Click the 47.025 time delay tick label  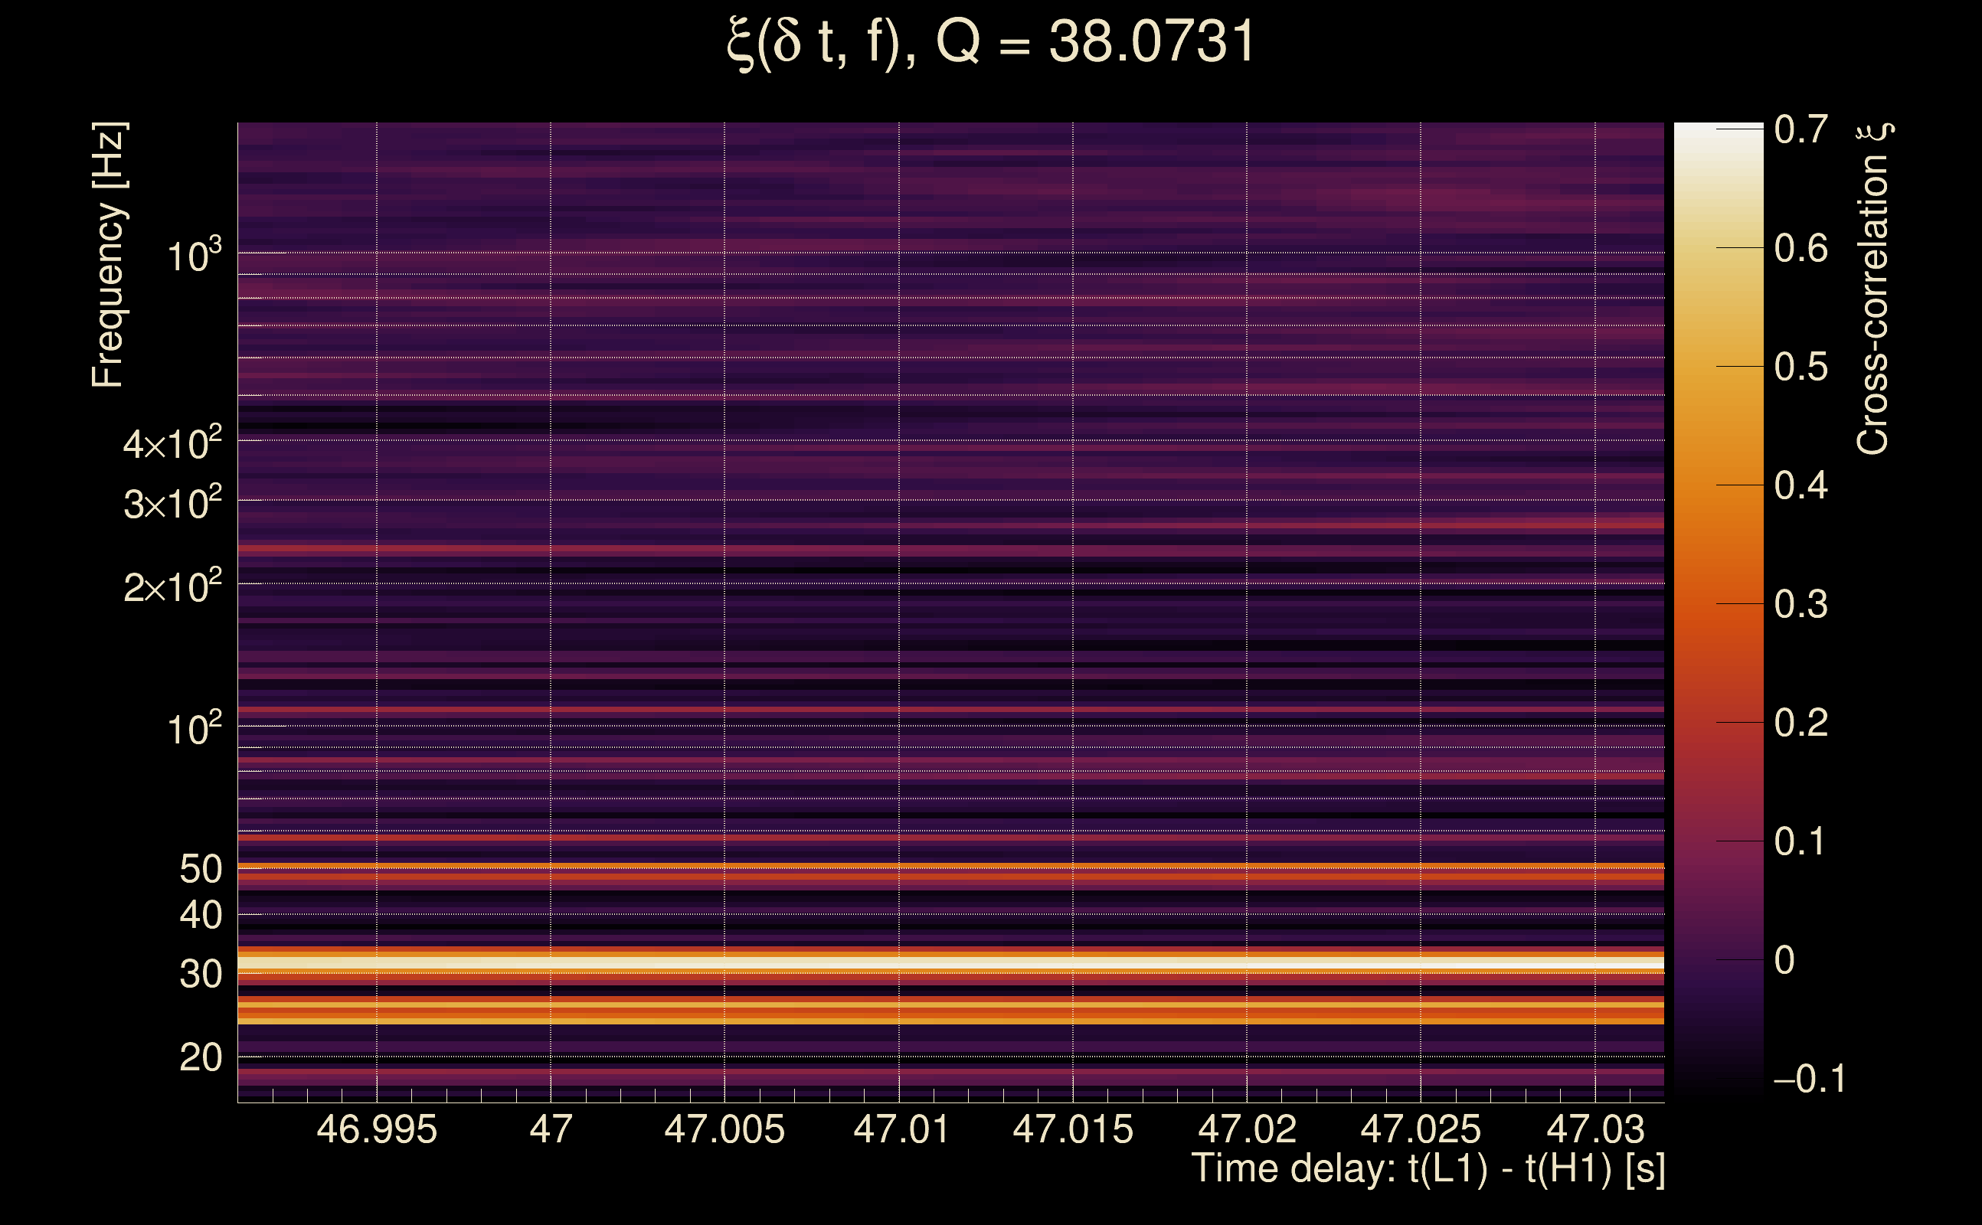1421,1129
